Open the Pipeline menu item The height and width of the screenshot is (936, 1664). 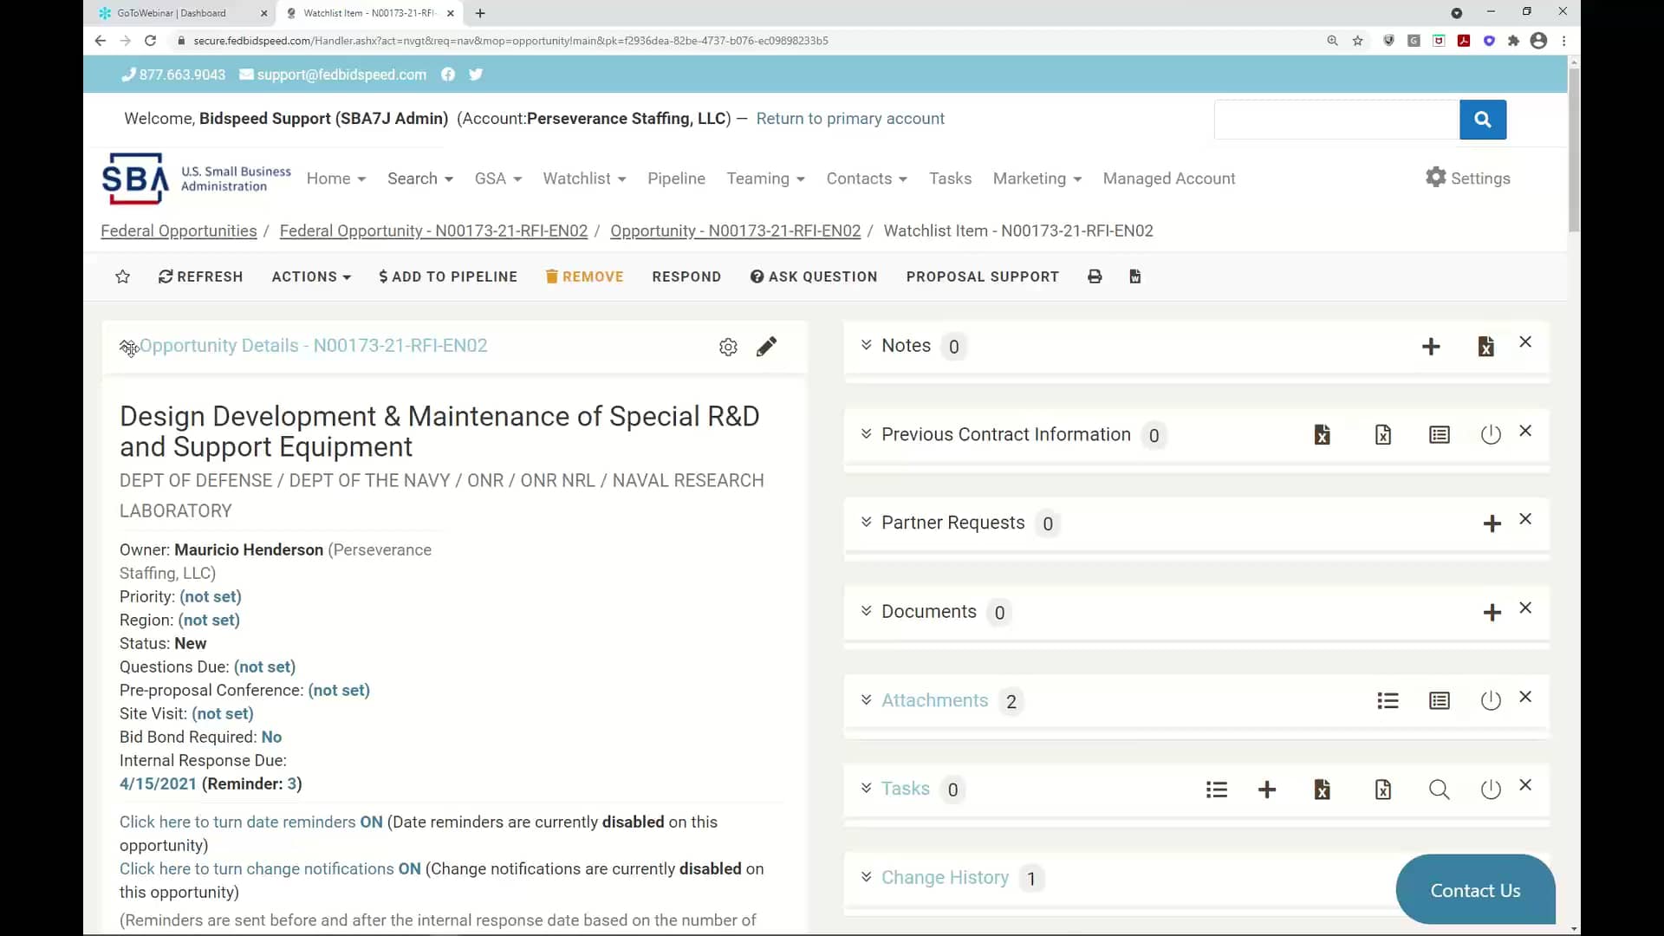(676, 179)
